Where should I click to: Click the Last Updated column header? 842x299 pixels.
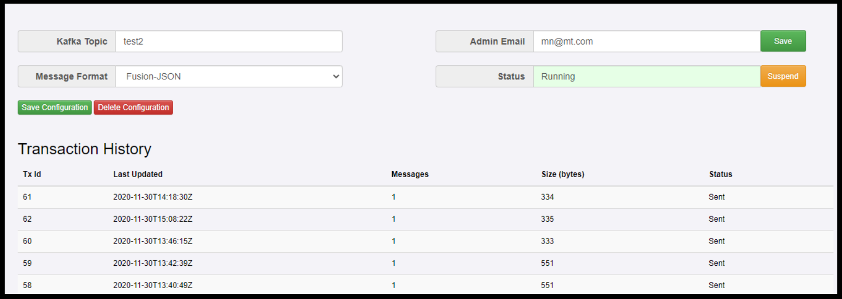(138, 174)
